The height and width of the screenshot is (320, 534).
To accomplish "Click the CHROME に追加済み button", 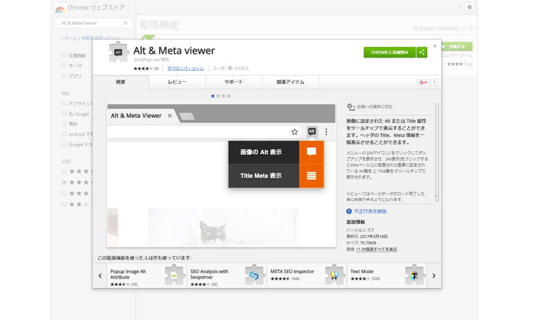I will click(x=390, y=53).
